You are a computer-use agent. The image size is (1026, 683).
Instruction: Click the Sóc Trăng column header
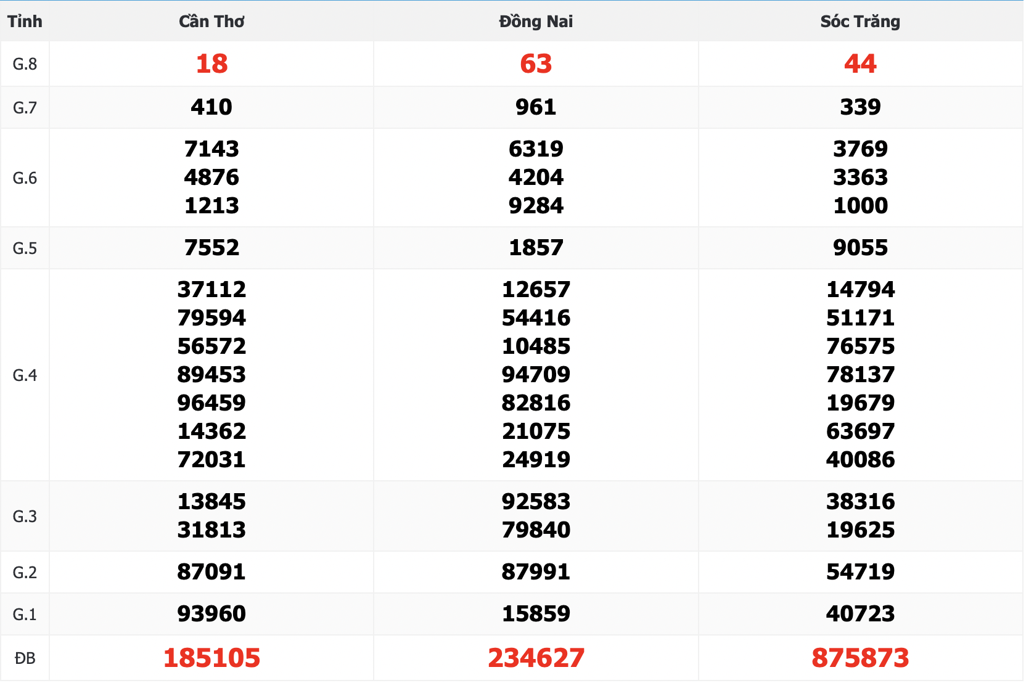860,21
